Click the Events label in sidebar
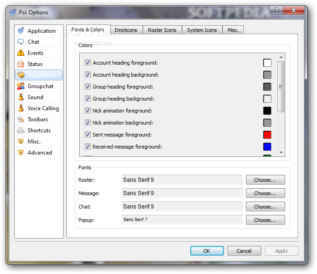Image resolution: width=317 pixels, height=274 pixels. tap(35, 53)
